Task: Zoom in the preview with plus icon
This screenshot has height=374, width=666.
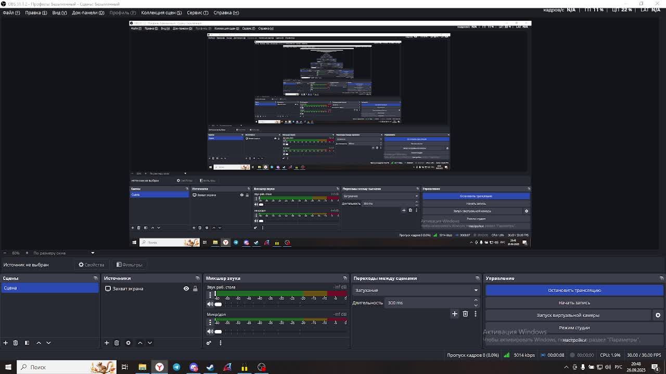Action: coord(27,253)
